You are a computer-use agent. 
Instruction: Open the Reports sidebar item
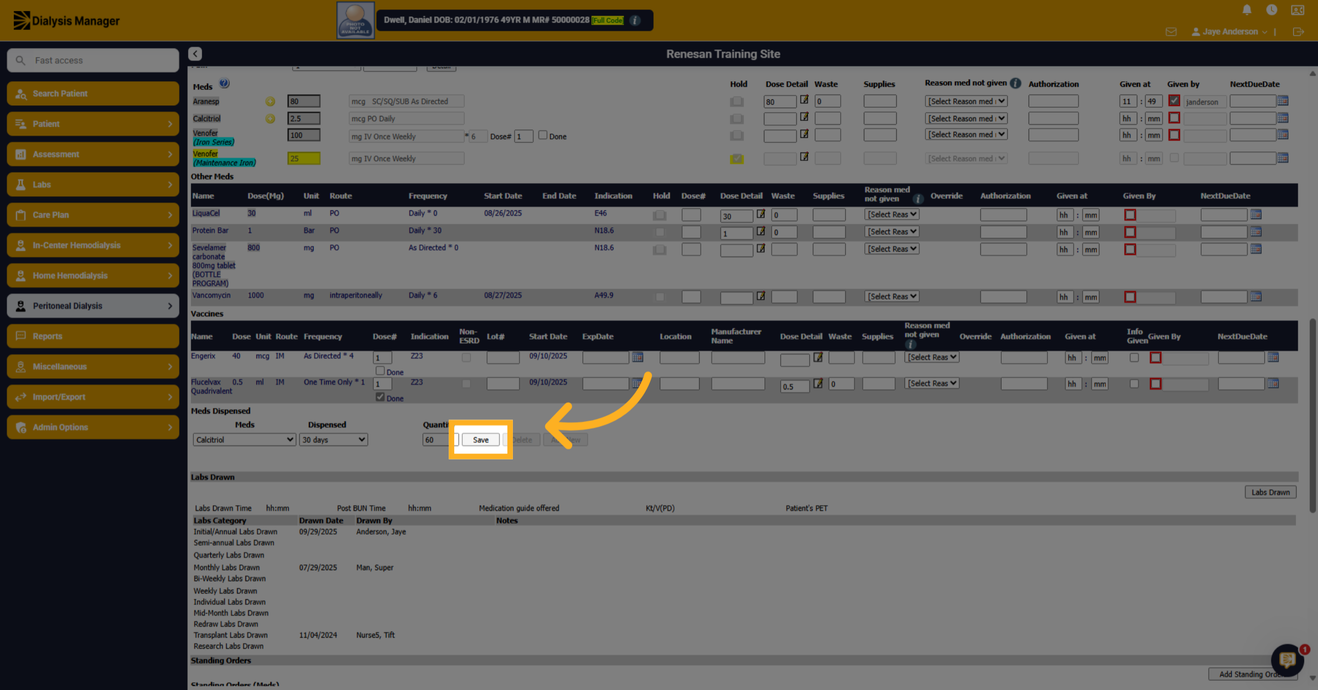click(93, 336)
